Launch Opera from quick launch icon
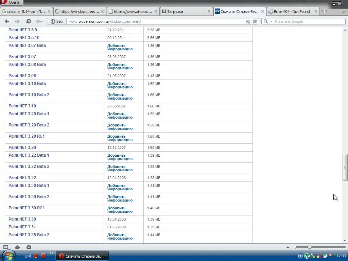 (x=43, y=256)
